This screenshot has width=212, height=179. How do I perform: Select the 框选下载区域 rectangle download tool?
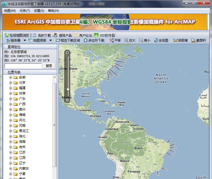point(68,40)
